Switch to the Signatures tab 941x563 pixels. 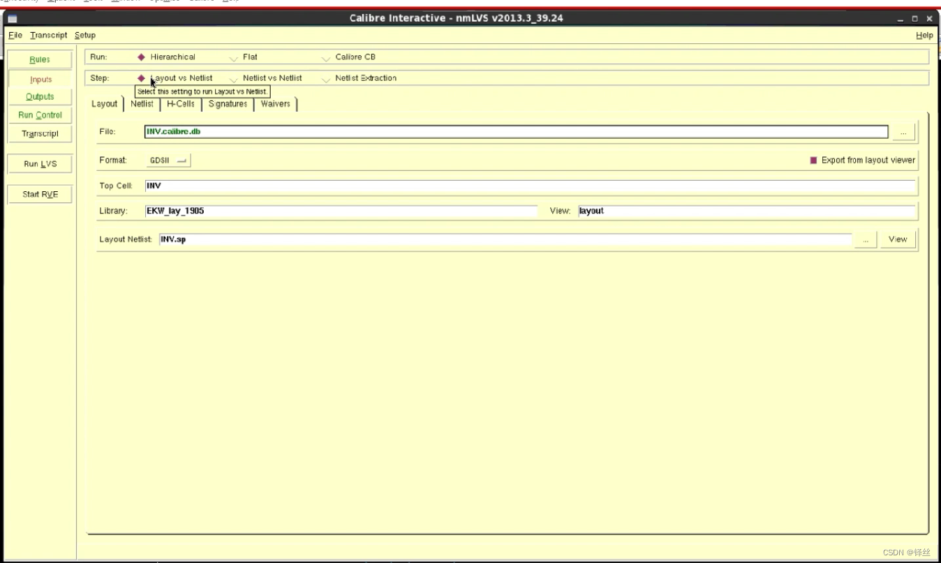click(x=228, y=104)
